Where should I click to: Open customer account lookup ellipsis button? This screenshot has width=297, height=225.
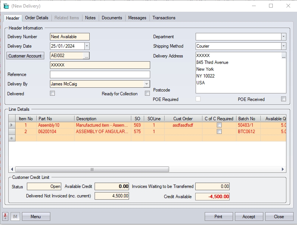tap(87, 56)
